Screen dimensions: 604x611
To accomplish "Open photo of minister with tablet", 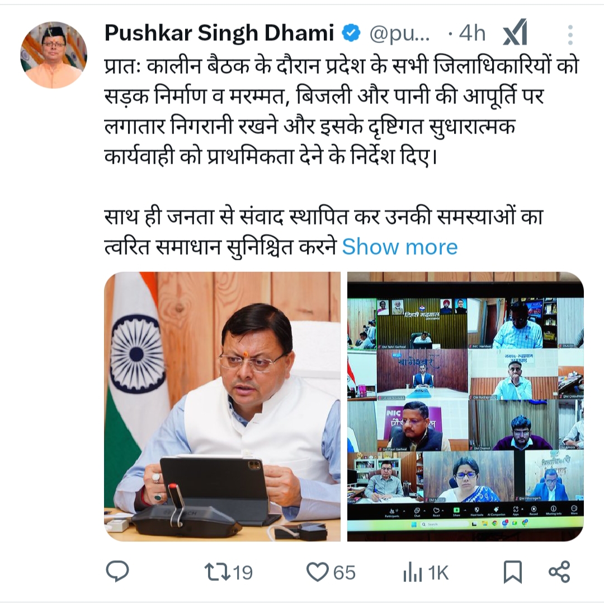I will tap(222, 407).
